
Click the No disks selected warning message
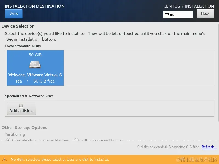point(60,159)
